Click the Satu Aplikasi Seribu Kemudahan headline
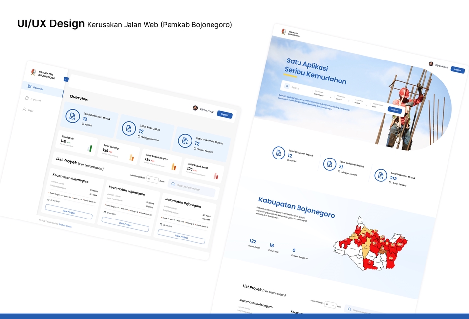Screen dimensions: 469x319 click(315, 71)
